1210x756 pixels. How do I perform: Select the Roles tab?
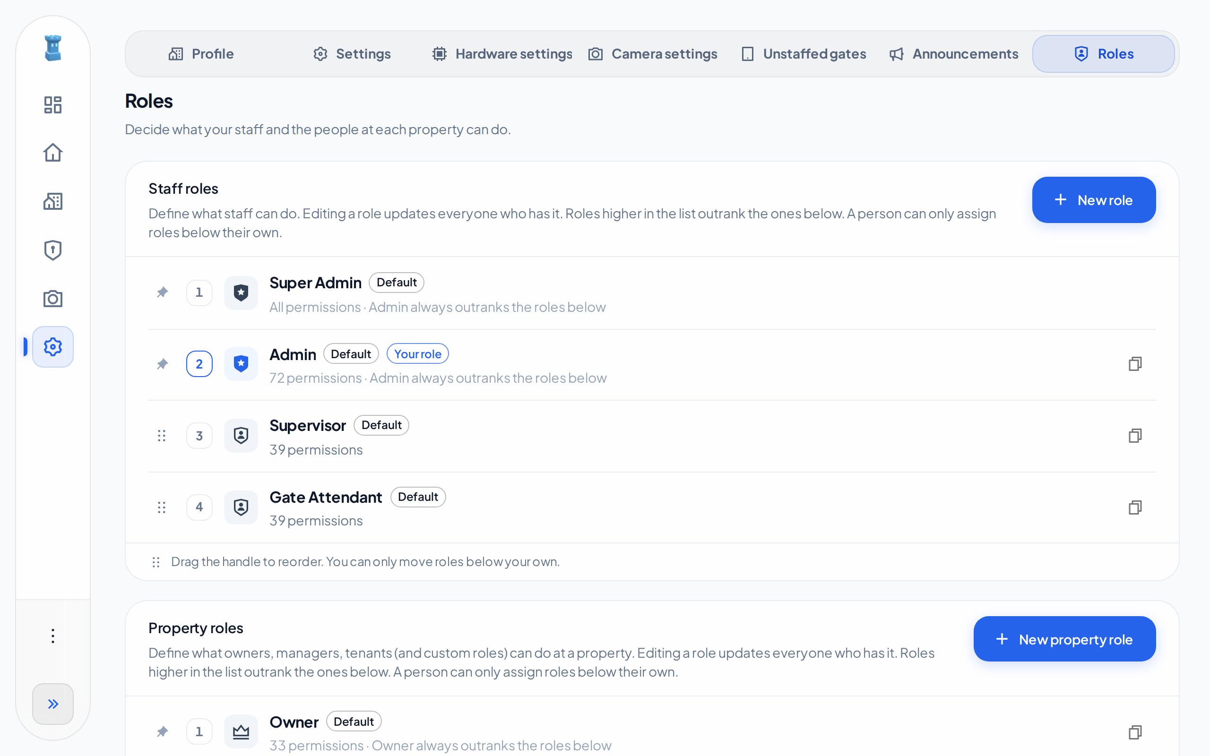[x=1104, y=53]
